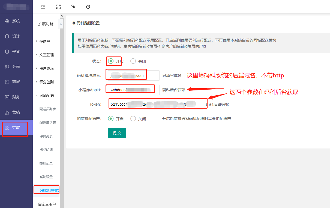Open 码科跑腿对接 menu item
Screen dimensions: 330x208
46,191
